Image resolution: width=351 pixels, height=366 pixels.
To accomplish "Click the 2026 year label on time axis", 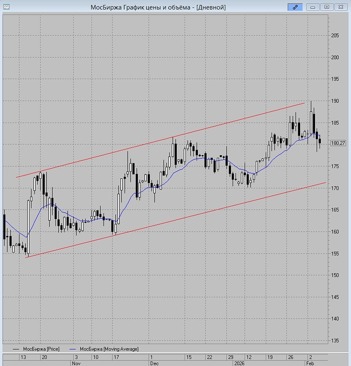I will (x=239, y=363).
